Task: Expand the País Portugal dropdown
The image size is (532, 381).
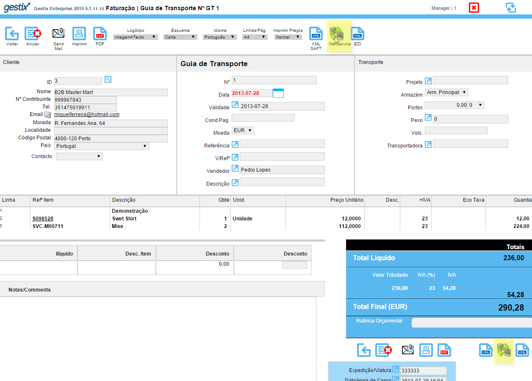Action: tap(102, 146)
